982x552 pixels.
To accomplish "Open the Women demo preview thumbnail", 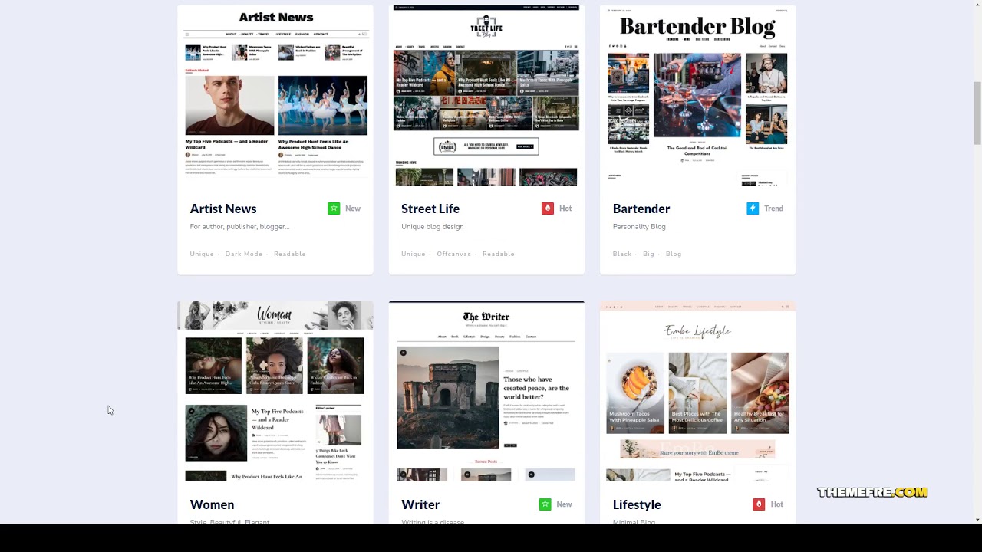I will 275,391.
